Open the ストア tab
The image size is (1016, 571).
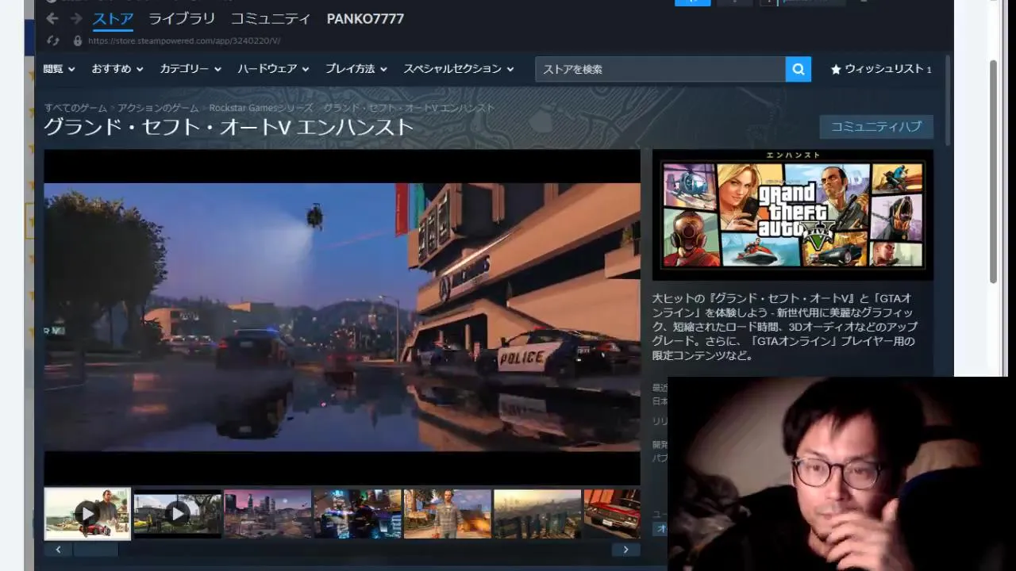pos(113,18)
